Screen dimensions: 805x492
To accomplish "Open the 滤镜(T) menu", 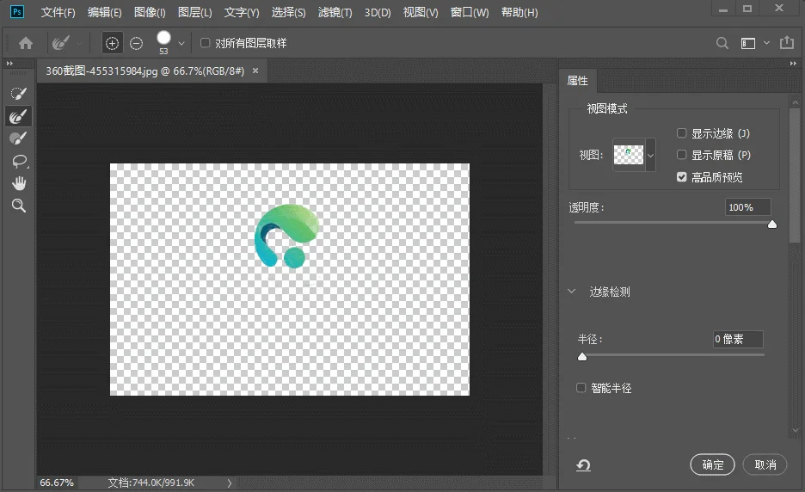I will (335, 12).
